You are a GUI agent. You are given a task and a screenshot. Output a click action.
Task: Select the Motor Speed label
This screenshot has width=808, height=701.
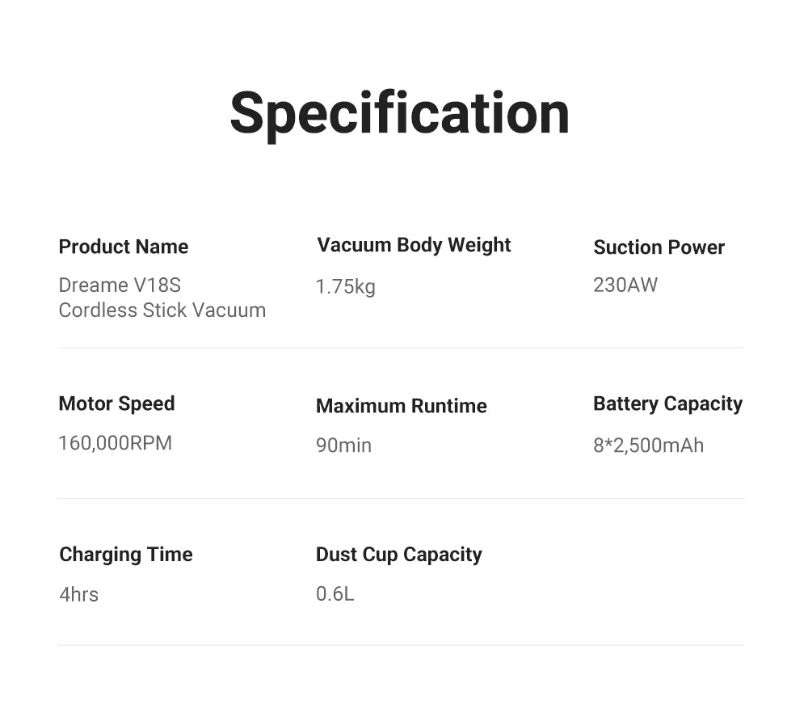[116, 403]
